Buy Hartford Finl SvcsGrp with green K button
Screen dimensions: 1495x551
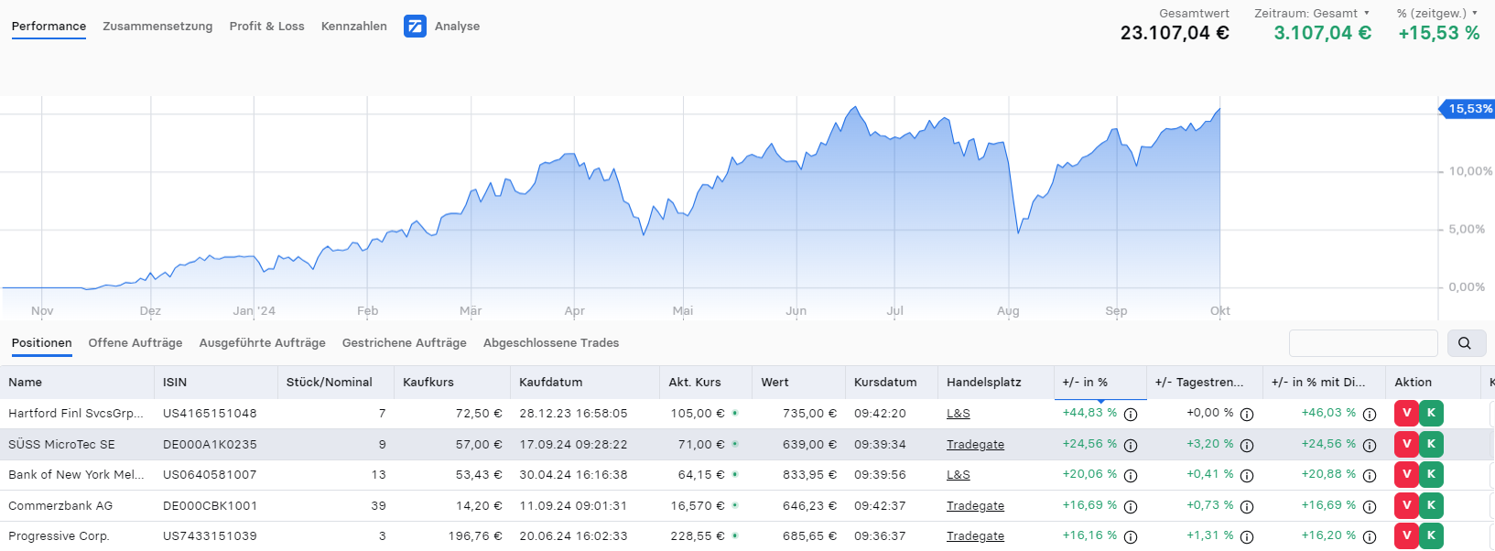1431,413
